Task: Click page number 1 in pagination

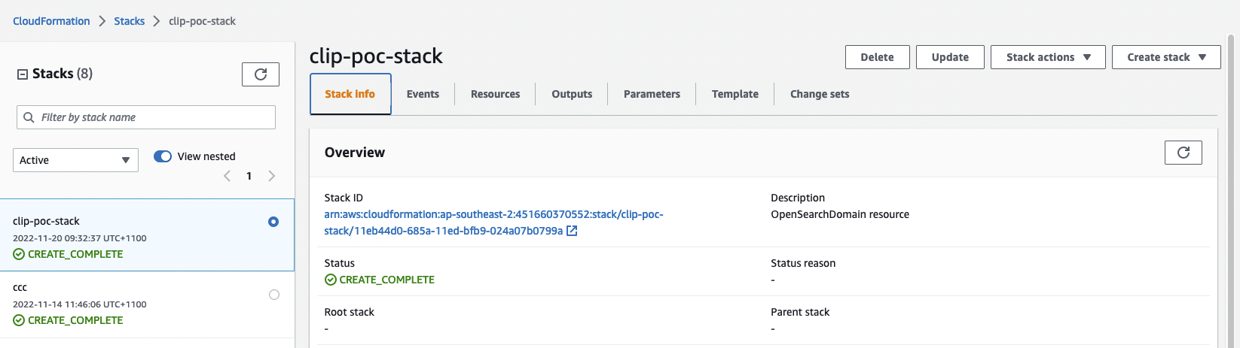Action: [x=249, y=176]
